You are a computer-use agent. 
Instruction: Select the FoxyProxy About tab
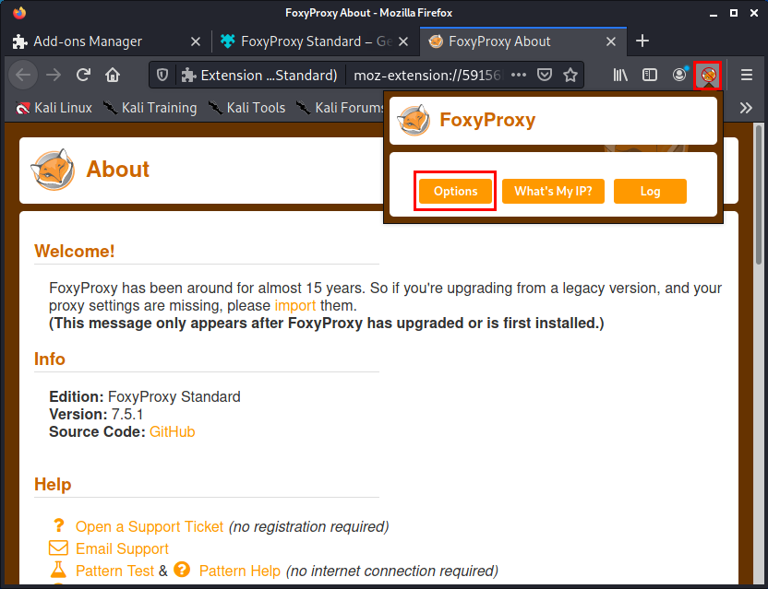point(523,41)
